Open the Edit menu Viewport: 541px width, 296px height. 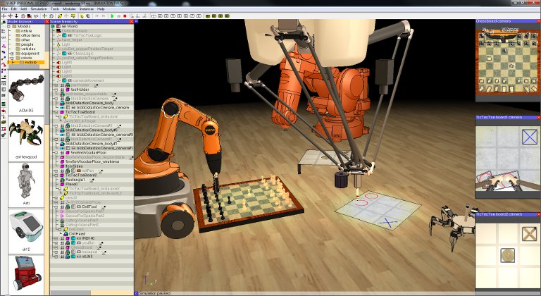(x=13, y=8)
